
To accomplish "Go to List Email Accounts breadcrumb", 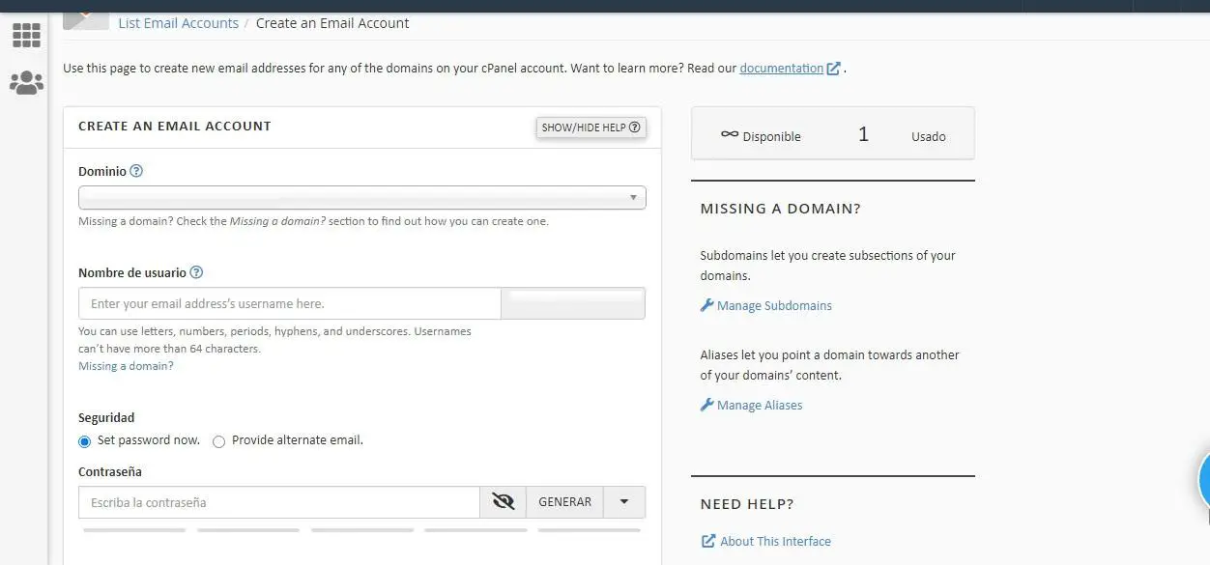I will coord(178,23).
